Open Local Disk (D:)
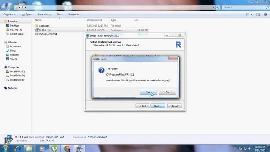The height and width of the screenshot is (152, 270). point(17,76)
